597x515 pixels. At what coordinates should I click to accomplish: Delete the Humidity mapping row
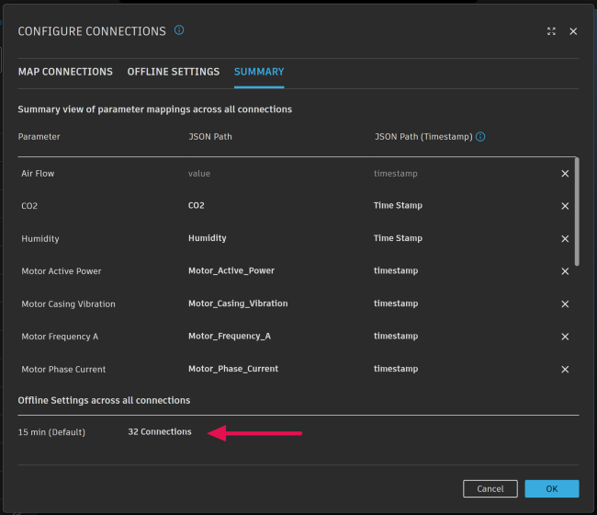pos(565,239)
